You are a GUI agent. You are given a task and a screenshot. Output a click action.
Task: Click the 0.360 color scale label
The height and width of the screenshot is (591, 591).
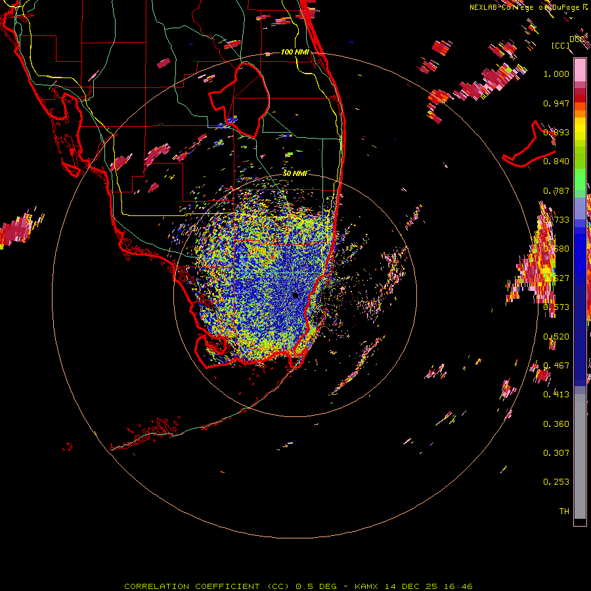(x=556, y=424)
